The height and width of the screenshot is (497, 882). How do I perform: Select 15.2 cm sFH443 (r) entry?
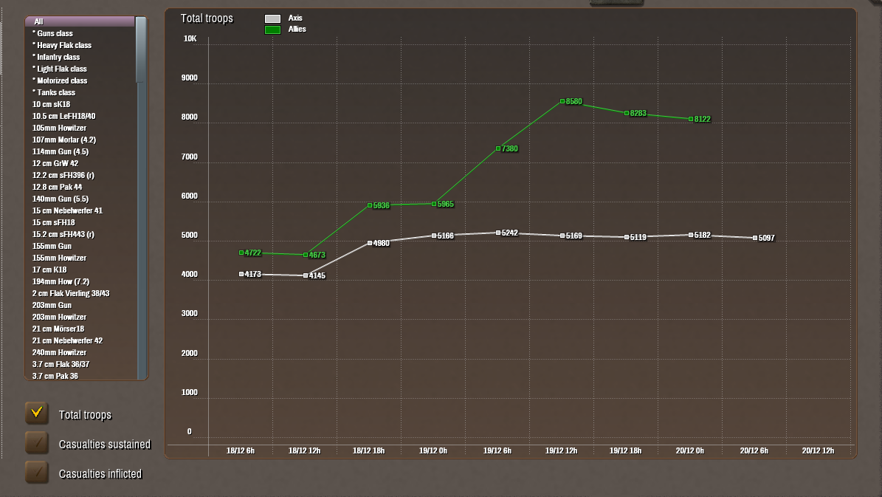point(80,234)
